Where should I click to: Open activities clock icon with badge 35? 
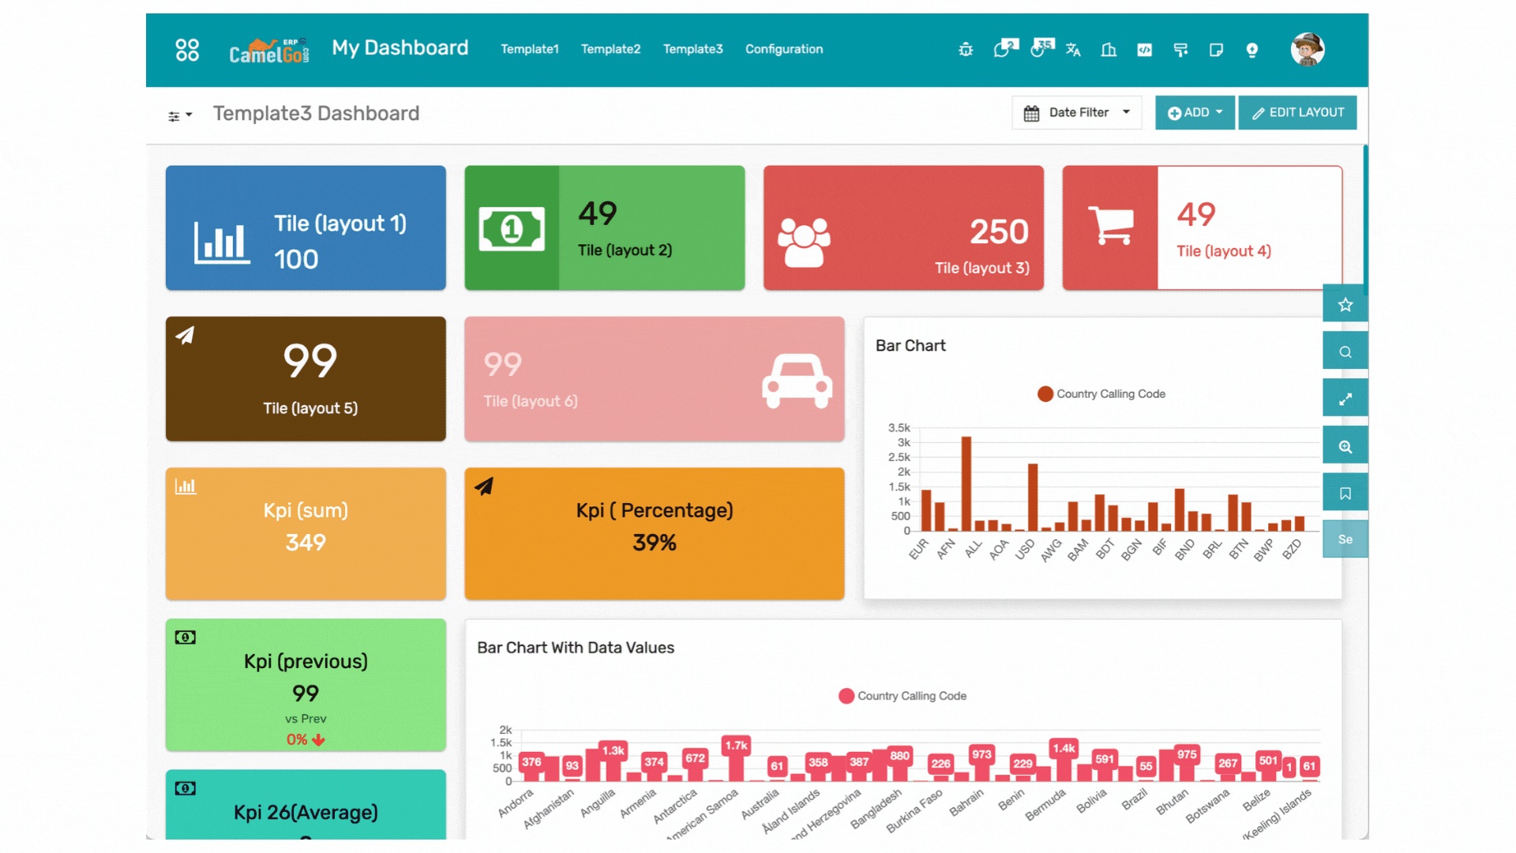[x=1040, y=49]
